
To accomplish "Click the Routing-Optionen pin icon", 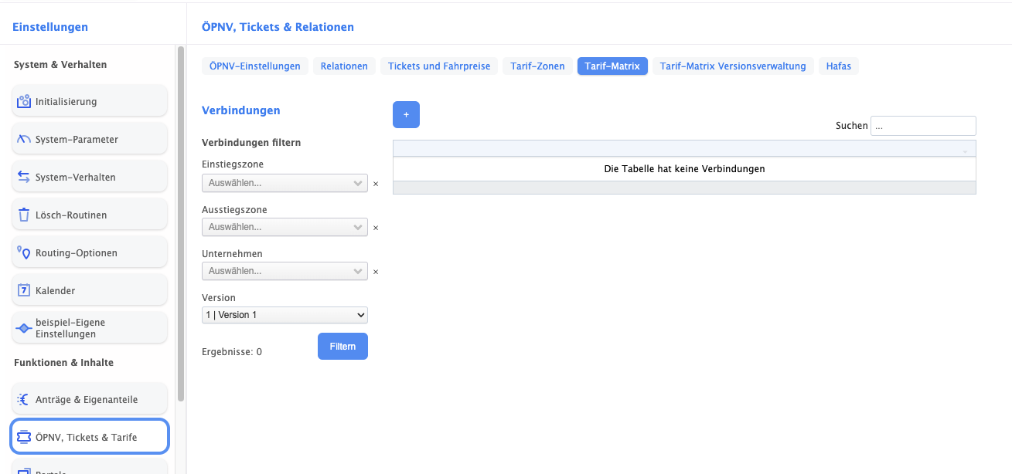I will pos(24,253).
